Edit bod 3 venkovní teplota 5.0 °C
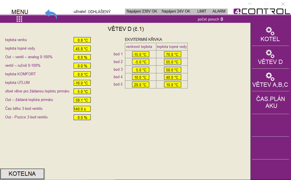This screenshot has width=291, height=180. [140, 70]
